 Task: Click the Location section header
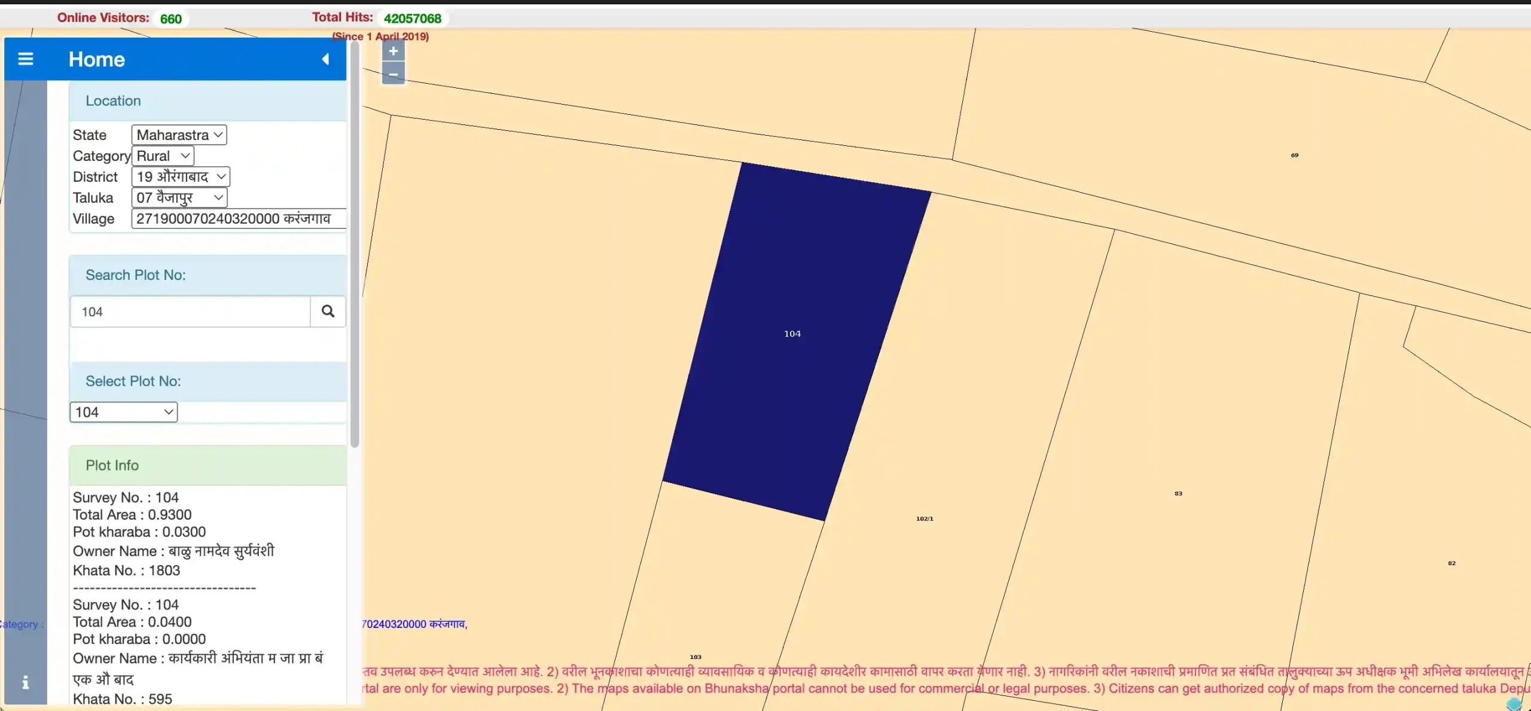coord(208,100)
